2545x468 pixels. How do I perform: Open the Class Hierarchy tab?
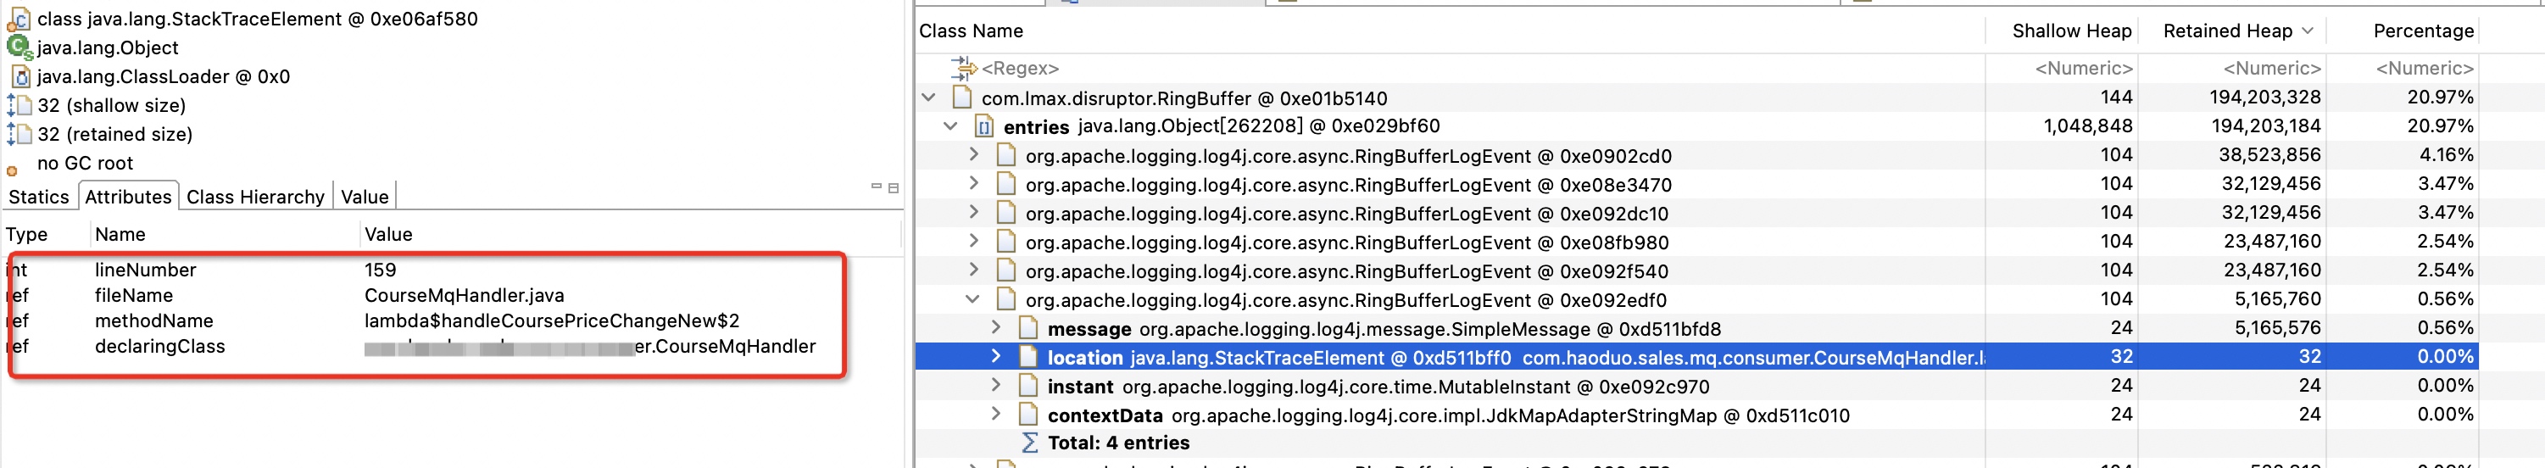pos(255,197)
